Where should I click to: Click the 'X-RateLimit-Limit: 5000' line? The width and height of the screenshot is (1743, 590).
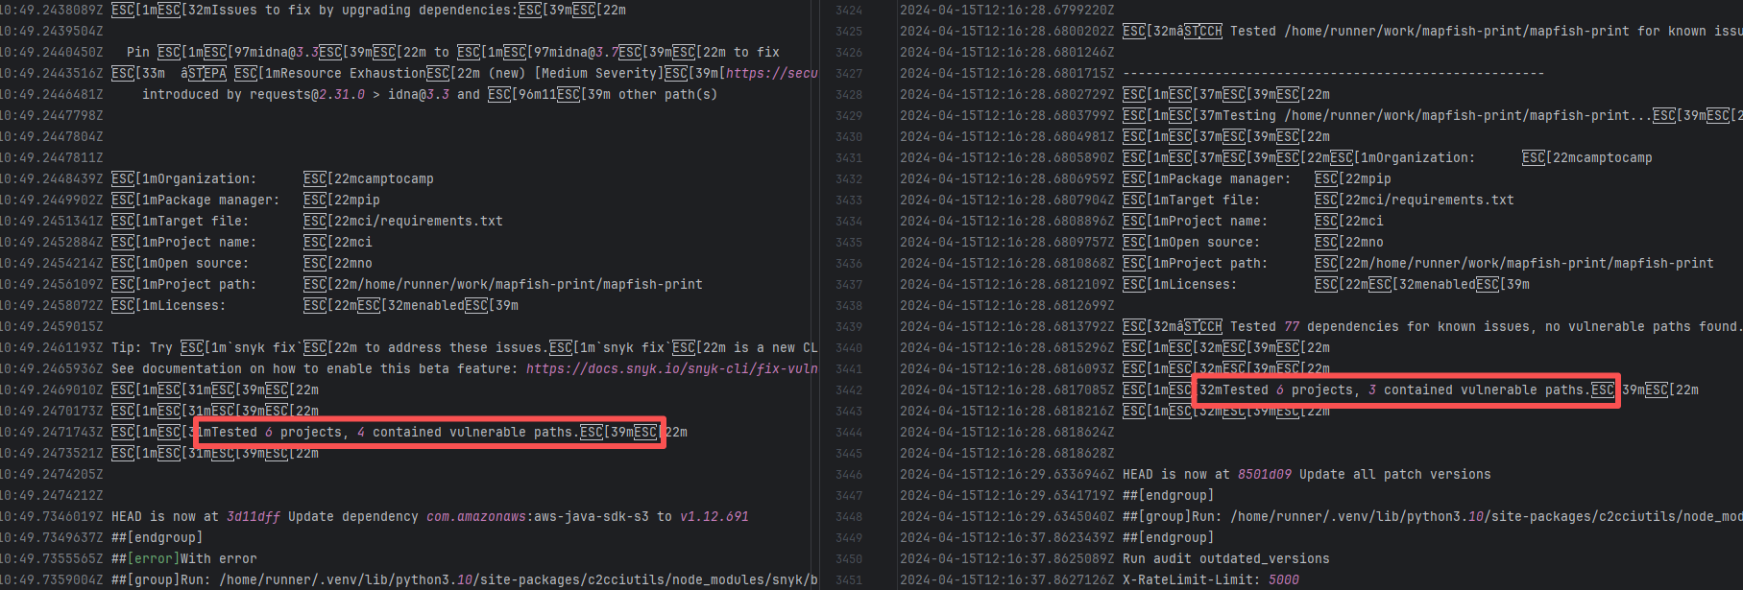pyautogui.click(x=1210, y=580)
